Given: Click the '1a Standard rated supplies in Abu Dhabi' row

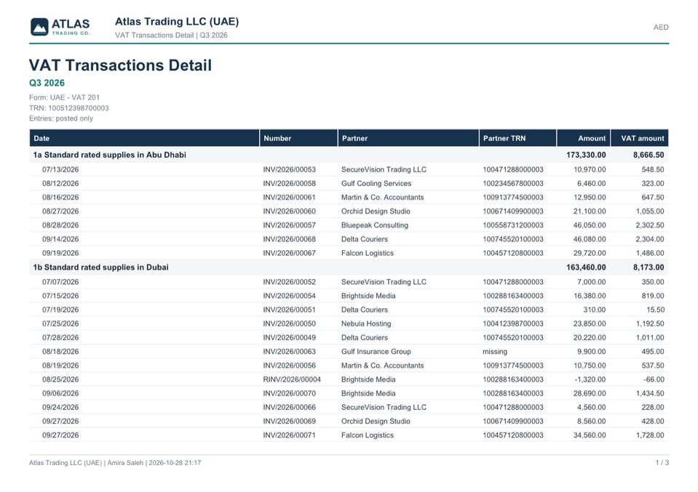Looking at the screenshot, I should point(349,155).
